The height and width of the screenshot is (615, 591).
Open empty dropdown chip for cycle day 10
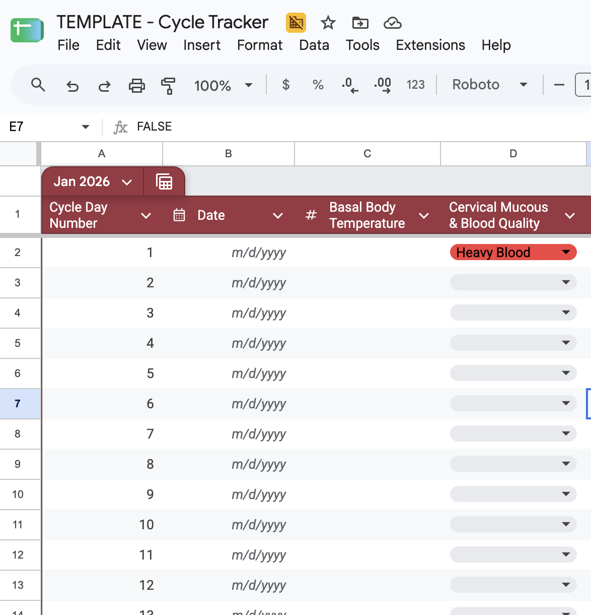pyautogui.click(x=513, y=524)
